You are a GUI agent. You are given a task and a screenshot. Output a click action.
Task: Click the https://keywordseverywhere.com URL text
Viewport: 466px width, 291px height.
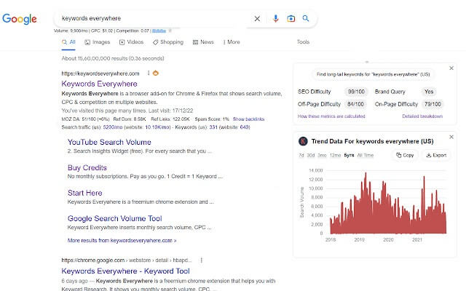coord(100,73)
